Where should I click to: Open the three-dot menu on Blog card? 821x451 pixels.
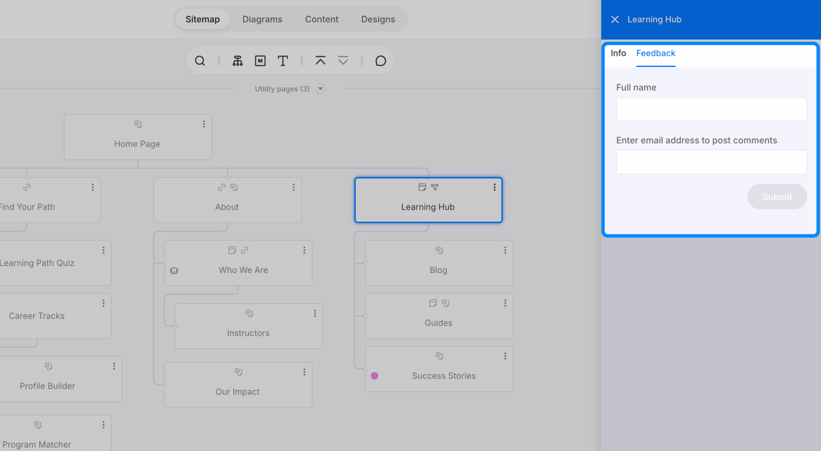[505, 250]
